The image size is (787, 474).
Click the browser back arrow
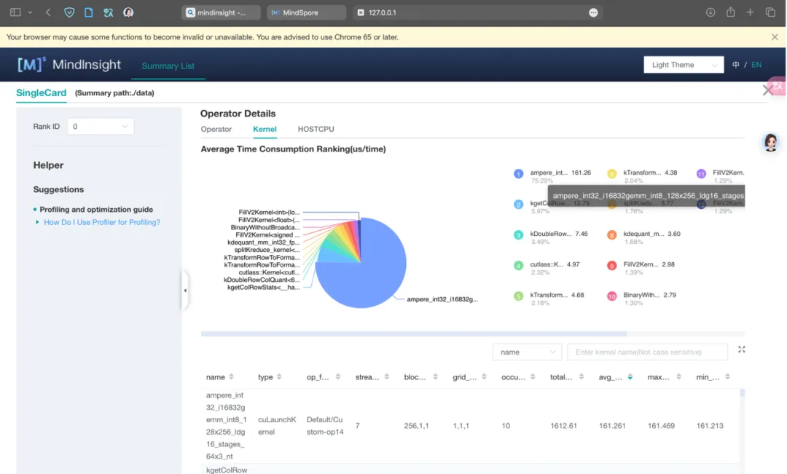(48, 12)
